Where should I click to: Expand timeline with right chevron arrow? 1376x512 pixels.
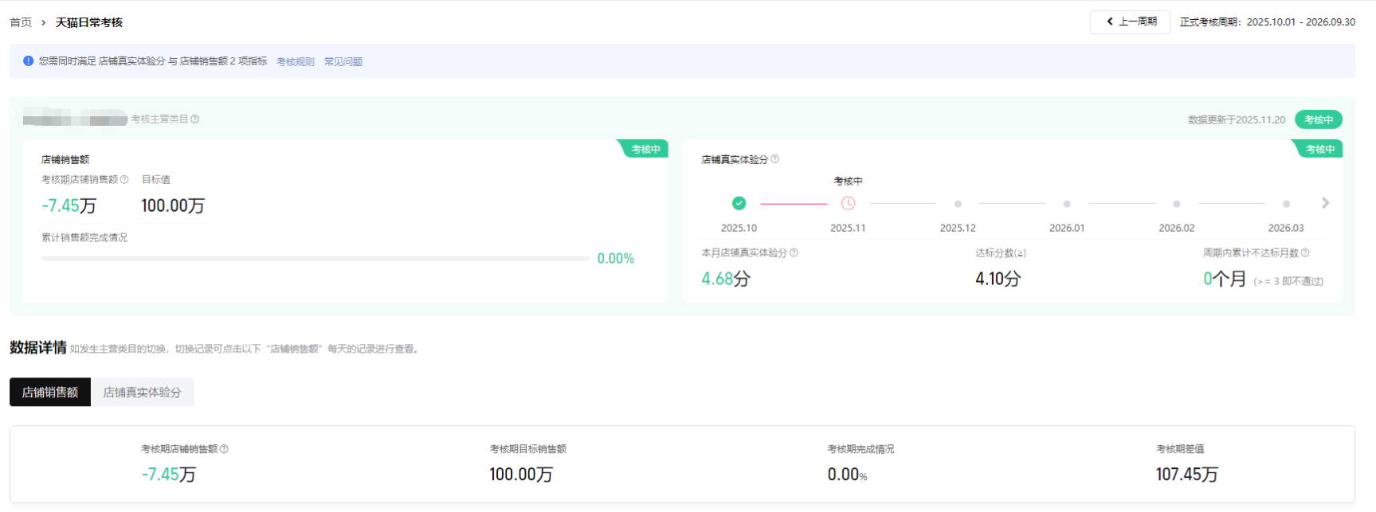[1325, 204]
